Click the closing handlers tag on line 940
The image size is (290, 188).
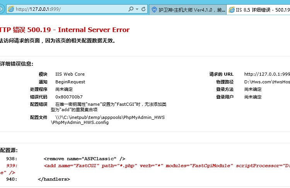[54, 179]
